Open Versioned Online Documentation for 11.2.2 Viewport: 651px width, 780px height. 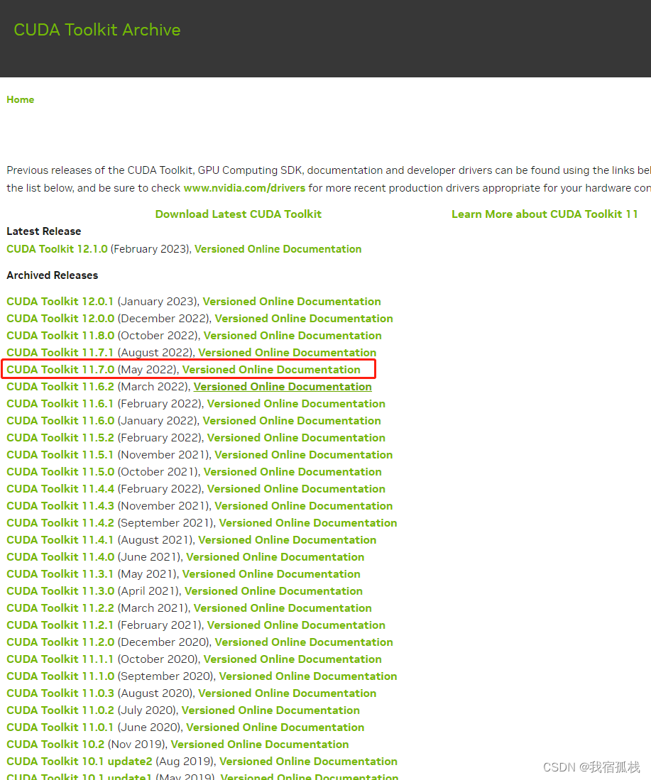click(283, 608)
